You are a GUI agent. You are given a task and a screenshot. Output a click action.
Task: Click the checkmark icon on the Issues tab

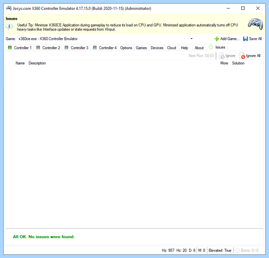pos(211,47)
